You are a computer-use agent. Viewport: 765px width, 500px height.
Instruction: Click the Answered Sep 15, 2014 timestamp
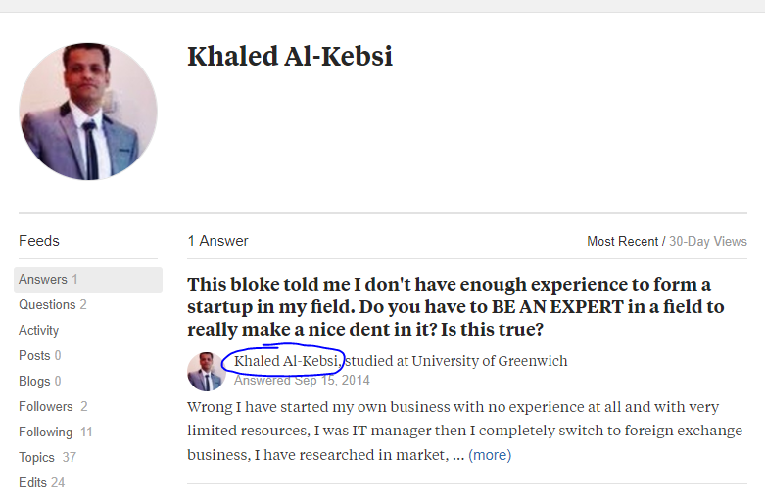click(302, 380)
